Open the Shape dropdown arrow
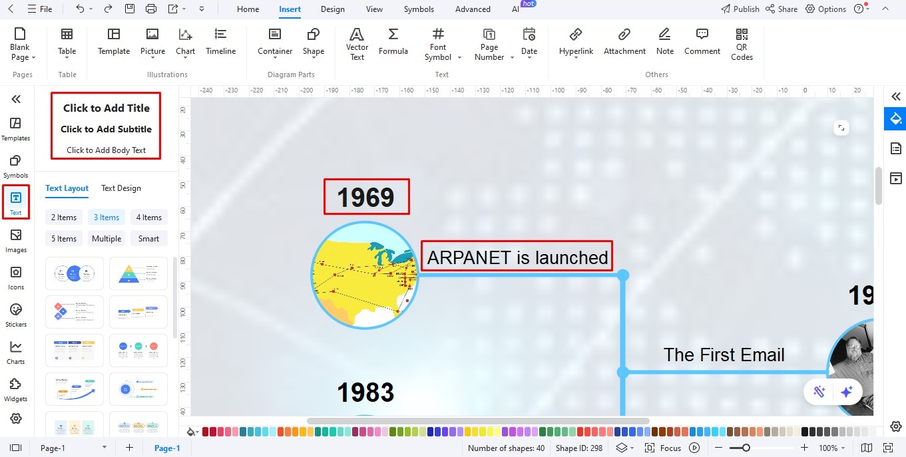This screenshot has width=906, height=457. click(314, 58)
